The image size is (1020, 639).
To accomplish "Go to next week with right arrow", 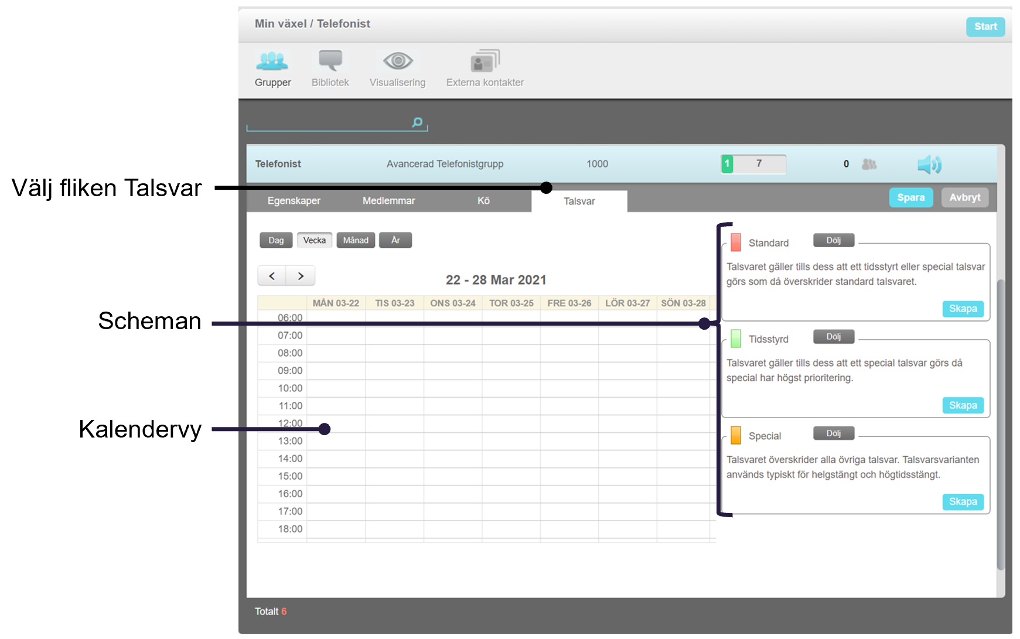I will tap(301, 276).
